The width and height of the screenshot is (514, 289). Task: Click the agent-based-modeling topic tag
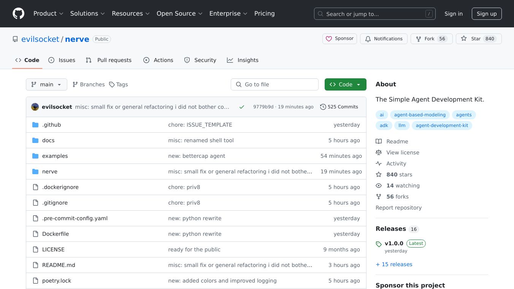420,115
